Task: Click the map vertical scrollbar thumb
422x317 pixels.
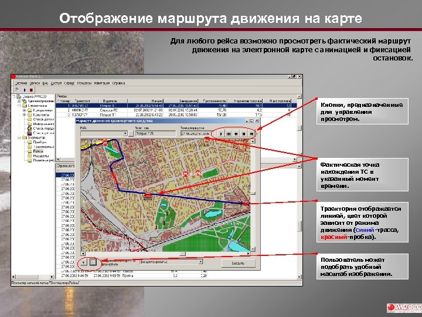Action: pos(253,193)
